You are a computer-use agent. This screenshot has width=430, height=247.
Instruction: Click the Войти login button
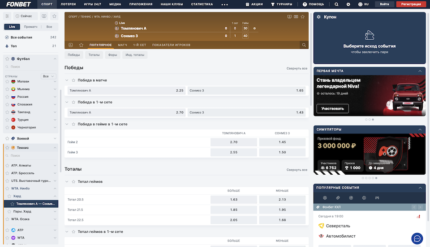point(384,4)
